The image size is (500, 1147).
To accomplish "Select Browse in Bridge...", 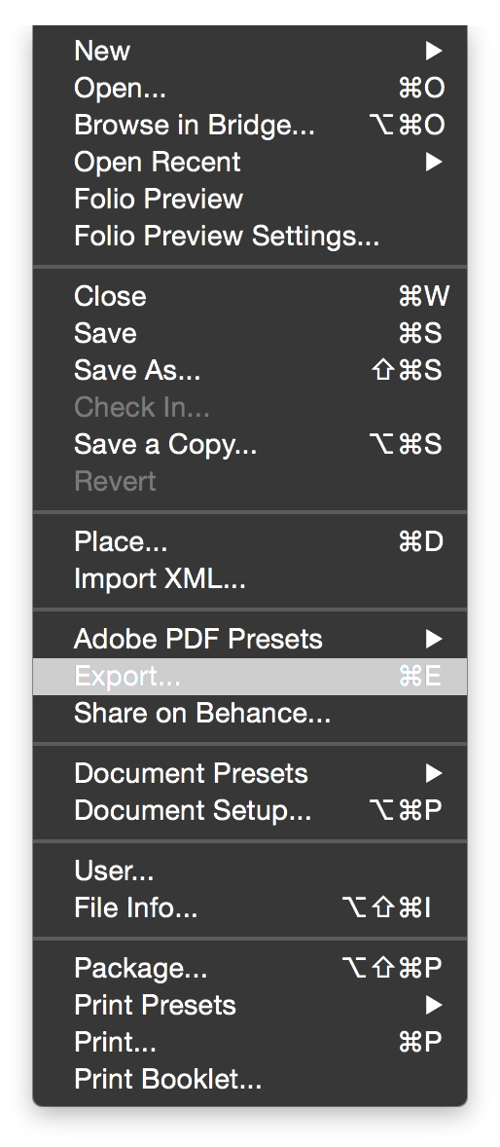I will [x=250, y=125].
